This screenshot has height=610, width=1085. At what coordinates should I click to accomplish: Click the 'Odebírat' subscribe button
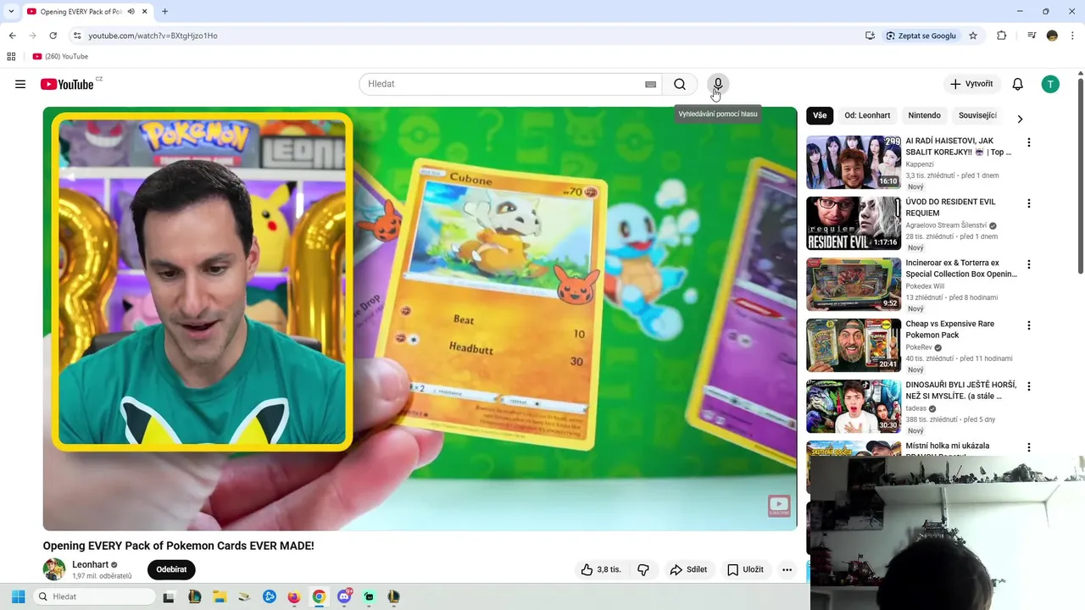click(171, 569)
